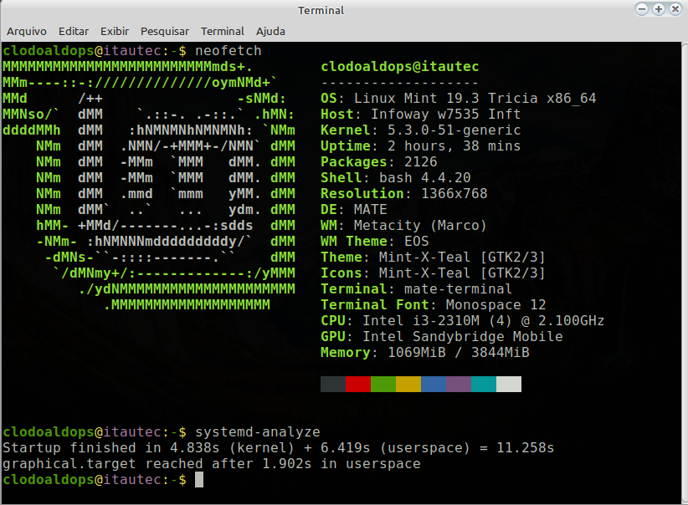Click the blue color block
This screenshot has height=505, width=688.
pyautogui.click(x=434, y=384)
